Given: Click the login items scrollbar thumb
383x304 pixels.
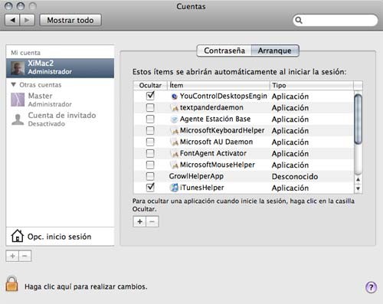Looking at the screenshot, I should [358, 119].
